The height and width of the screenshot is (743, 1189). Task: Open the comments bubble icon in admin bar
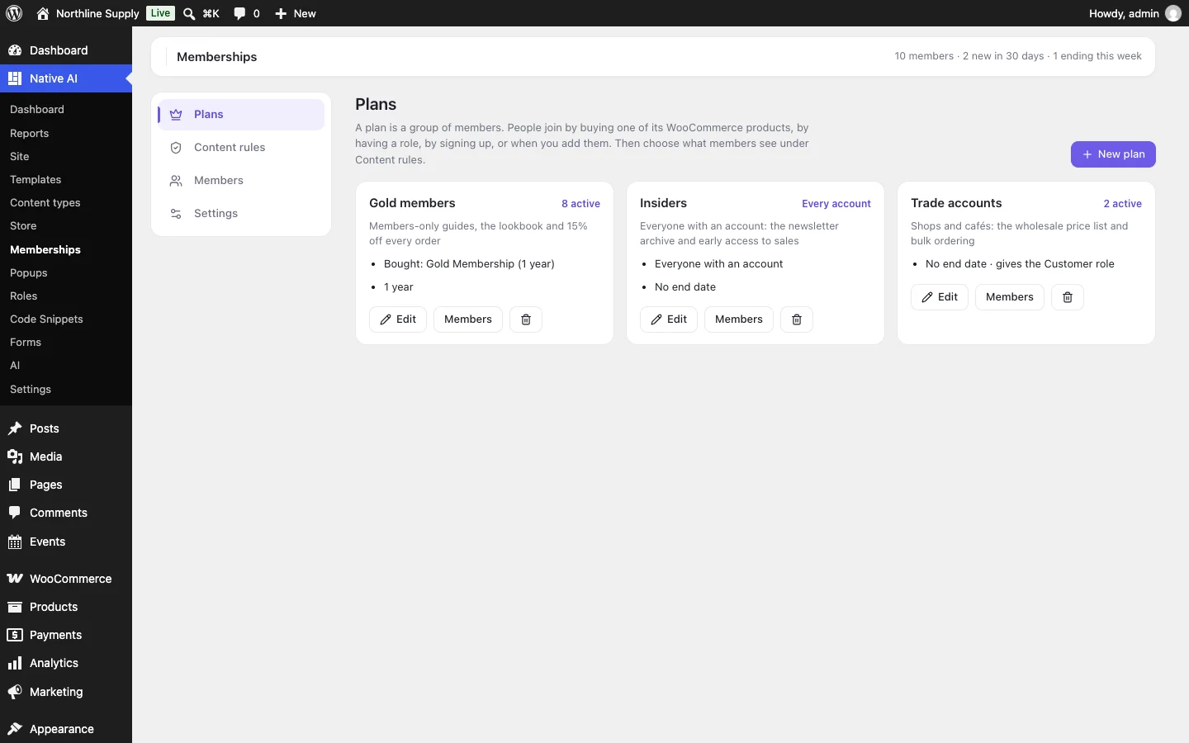[x=239, y=13]
